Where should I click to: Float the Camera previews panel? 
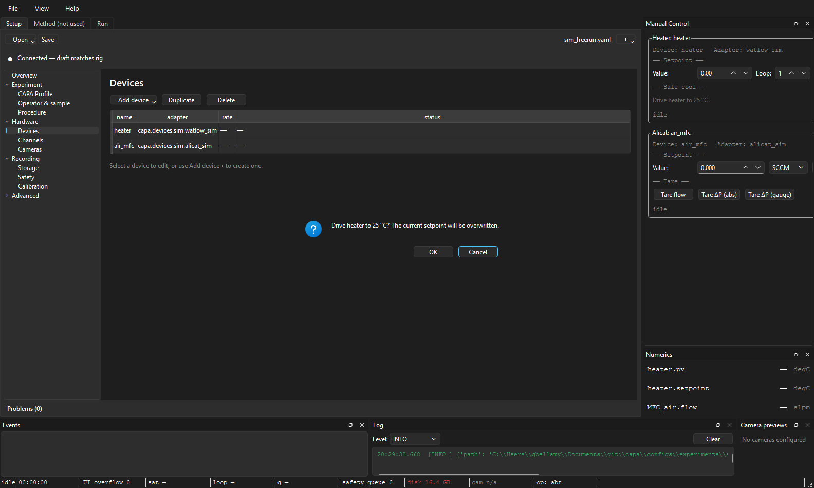[x=796, y=425]
